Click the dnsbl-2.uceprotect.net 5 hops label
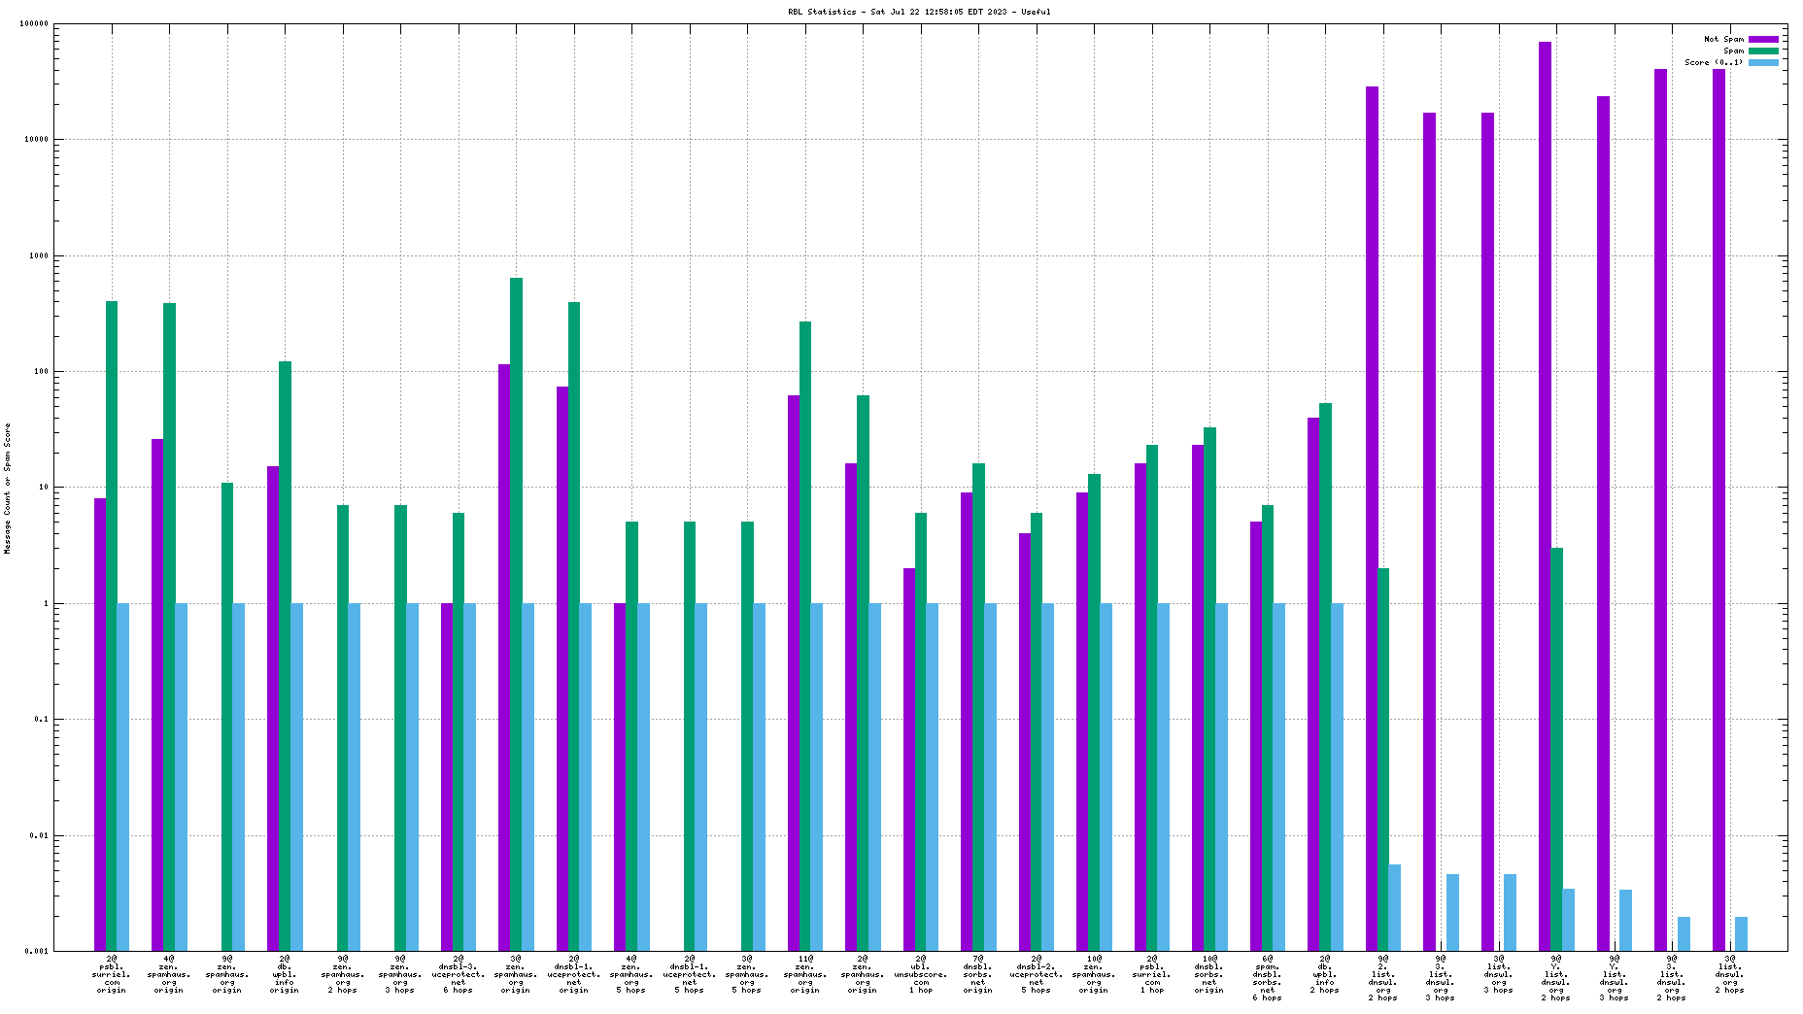 coord(1037,974)
